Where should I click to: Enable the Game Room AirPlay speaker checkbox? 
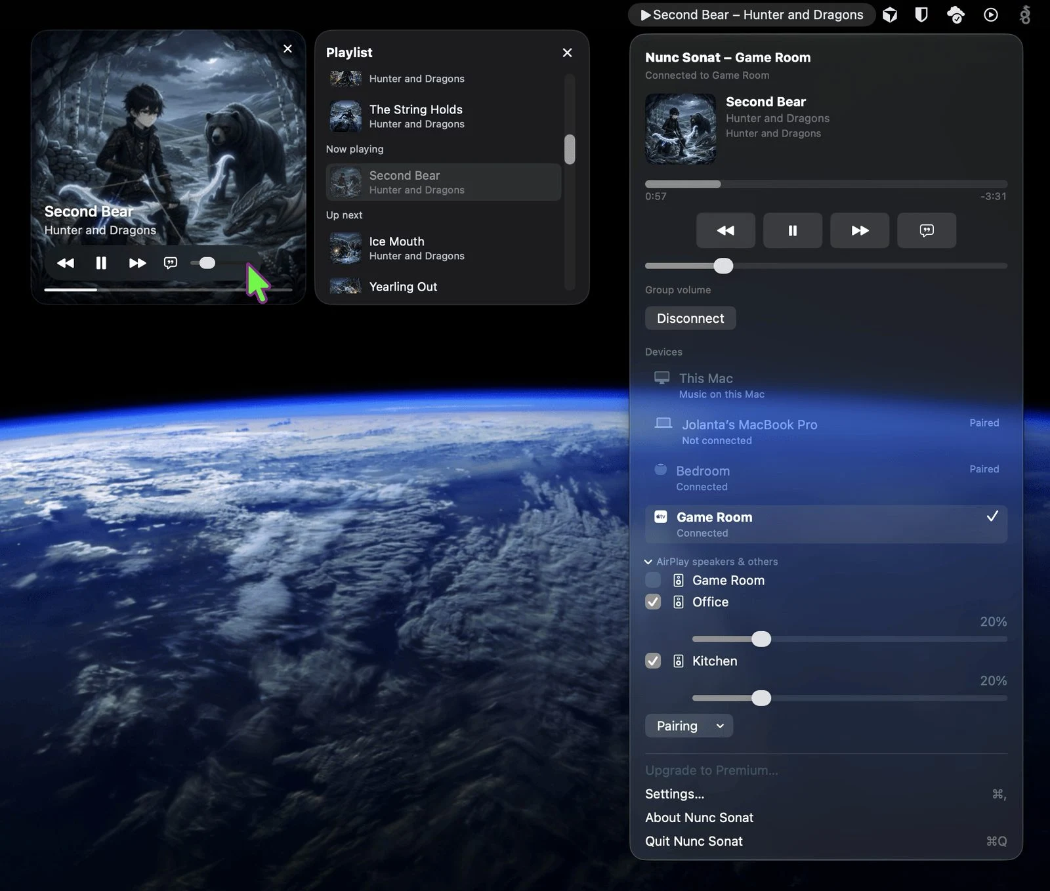(x=653, y=580)
